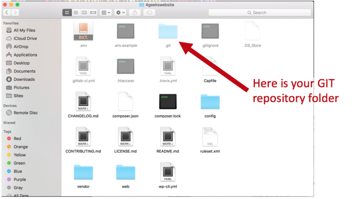This screenshot has height=199, width=352.
Task: Select the .env.example file icon
Action: click(x=126, y=32)
